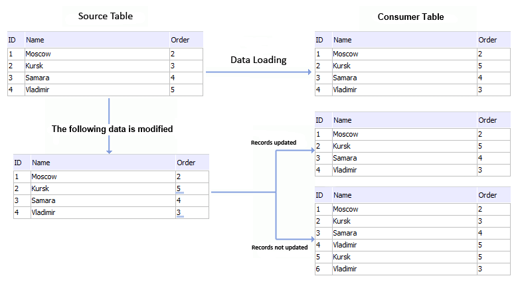Click the underlined Order value 5 for Kursk

[179, 189]
